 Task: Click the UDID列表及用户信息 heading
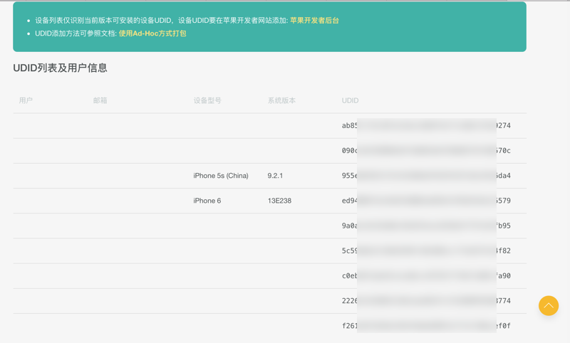pyautogui.click(x=60, y=68)
